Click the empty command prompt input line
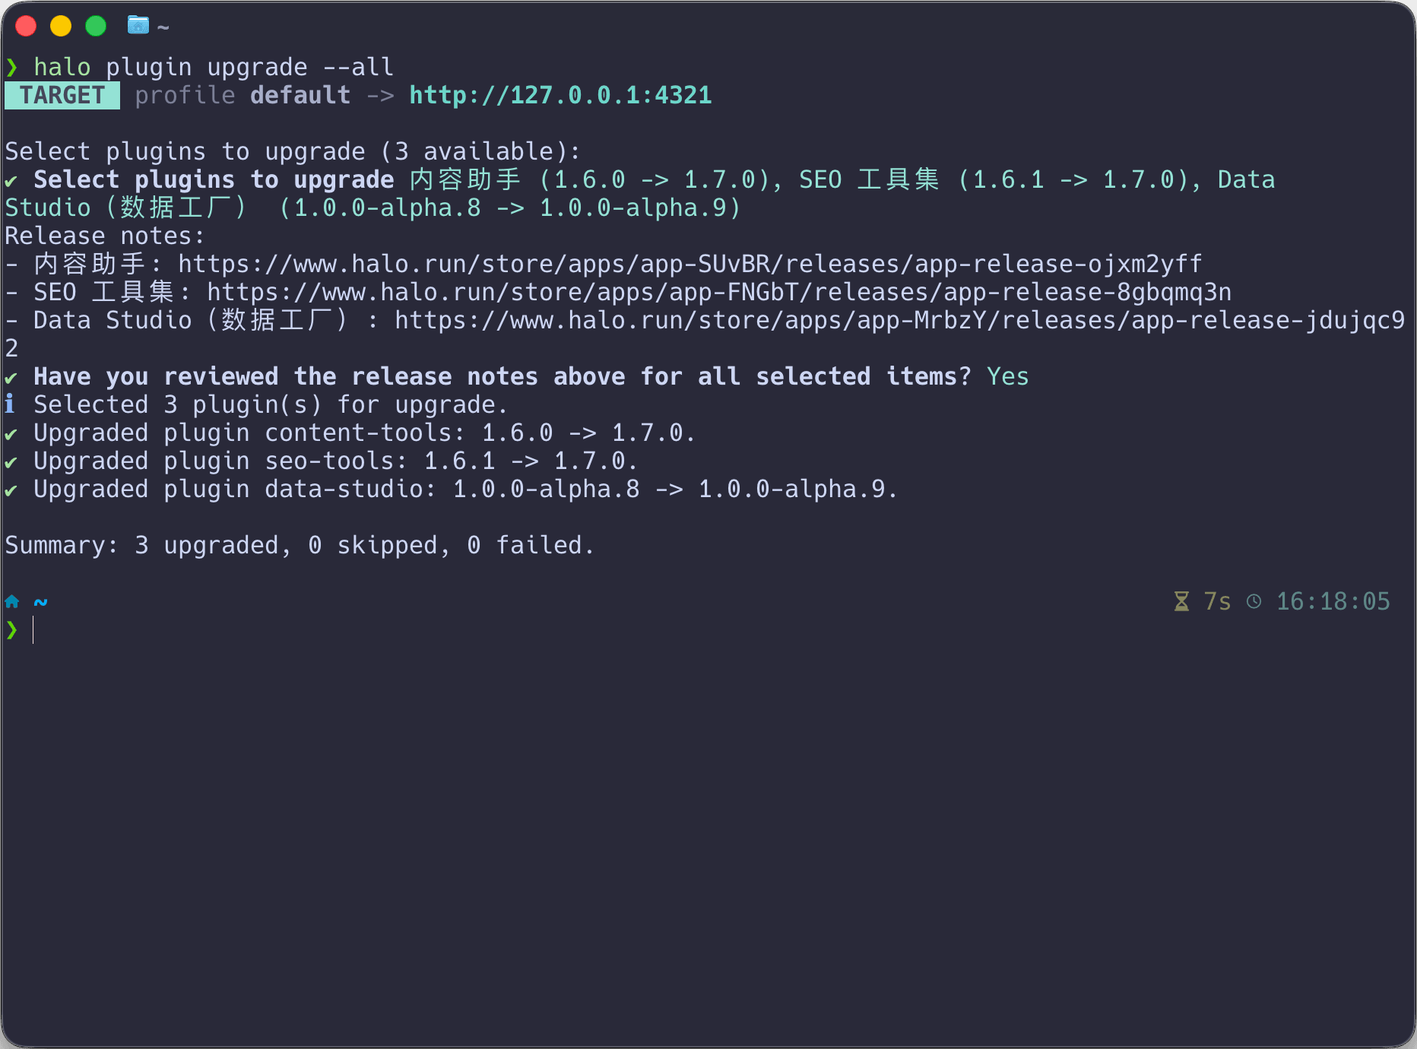The width and height of the screenshot is (1417, 1049). point(304,630)
